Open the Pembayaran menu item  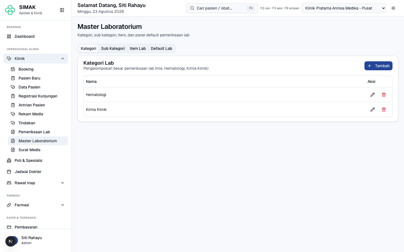click(x=36, y=226)
